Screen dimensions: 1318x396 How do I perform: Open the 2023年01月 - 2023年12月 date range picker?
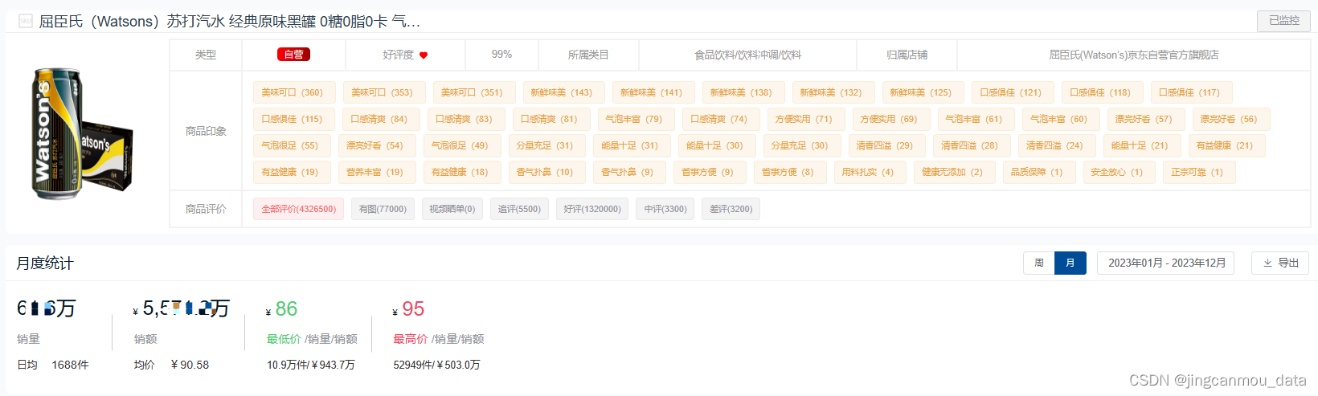(1167, 263)
